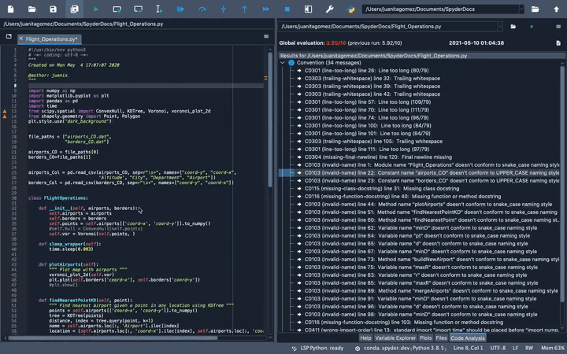
Task: Save the current file
Action: pos(54,9)
